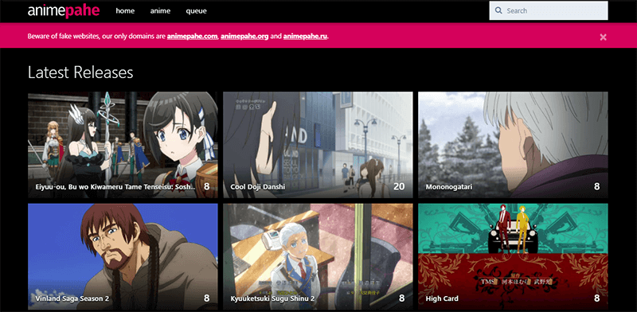Image resolution: width=637 pixels, height=312 pixels.
Task: Open the Vinland Saga Season 2 thumbnail
Action: pos(123,257)
